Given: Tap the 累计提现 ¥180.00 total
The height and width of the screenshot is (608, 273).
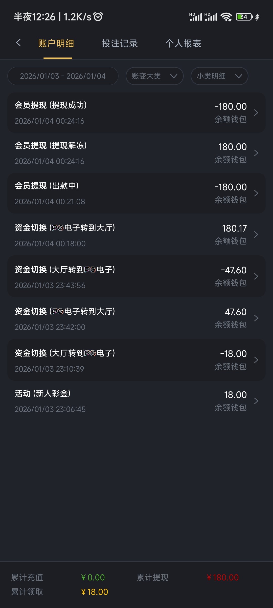Looking at the screenshot, I should pos(222,577).
